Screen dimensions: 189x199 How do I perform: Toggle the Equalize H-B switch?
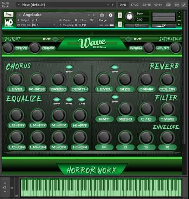tap(69, 99)
